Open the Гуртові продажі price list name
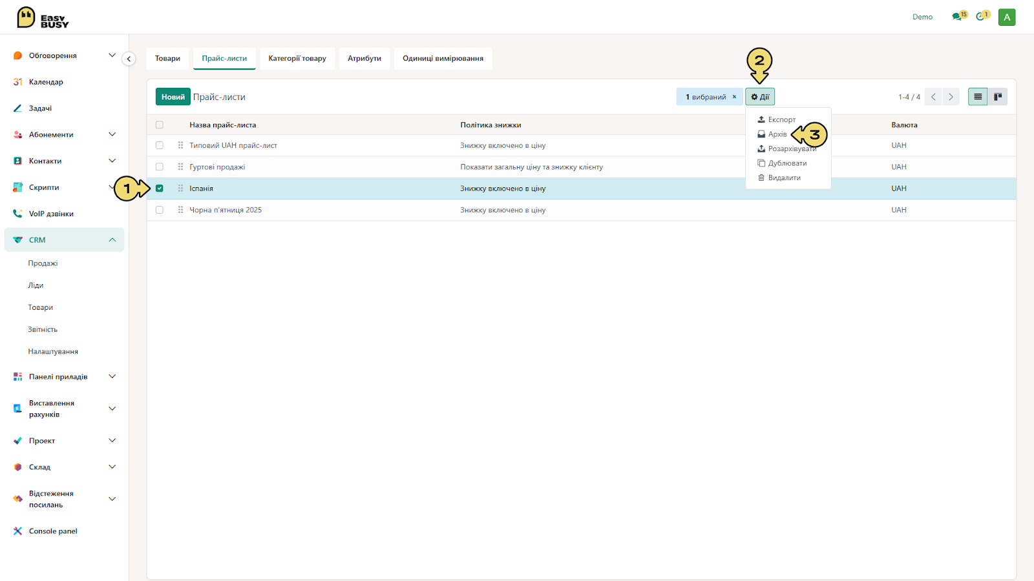 pos(217,167)
